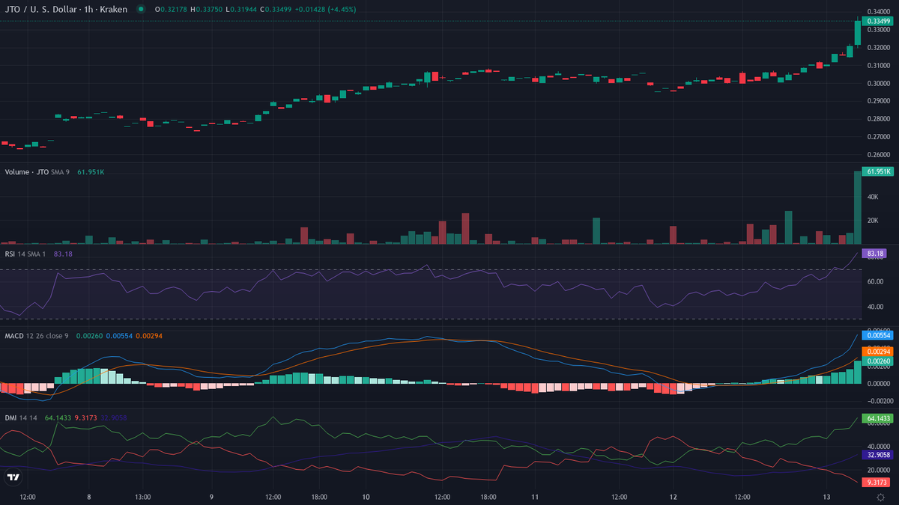
Task: Open chart settings via gear icon
Action: 880,497
